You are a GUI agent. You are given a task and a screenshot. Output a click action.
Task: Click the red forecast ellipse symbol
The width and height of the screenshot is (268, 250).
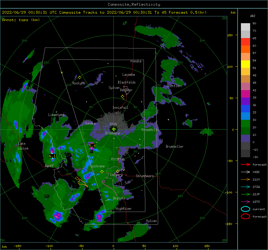(245, 216)
